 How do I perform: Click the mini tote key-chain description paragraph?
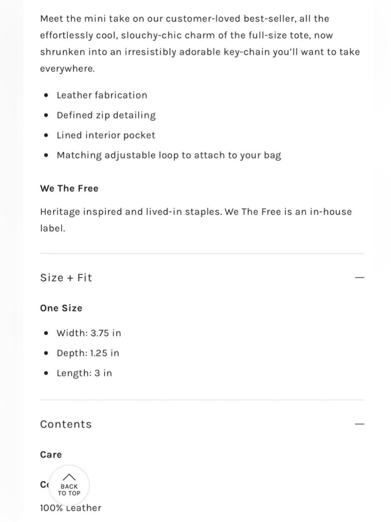(200, 43)
